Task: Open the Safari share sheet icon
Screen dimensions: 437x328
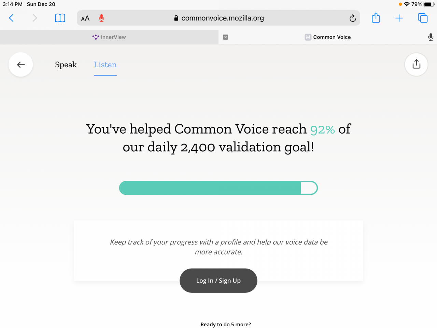Action: (x=376, y=17)
